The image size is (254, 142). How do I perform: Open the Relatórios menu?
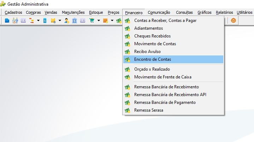pos(224,12)
